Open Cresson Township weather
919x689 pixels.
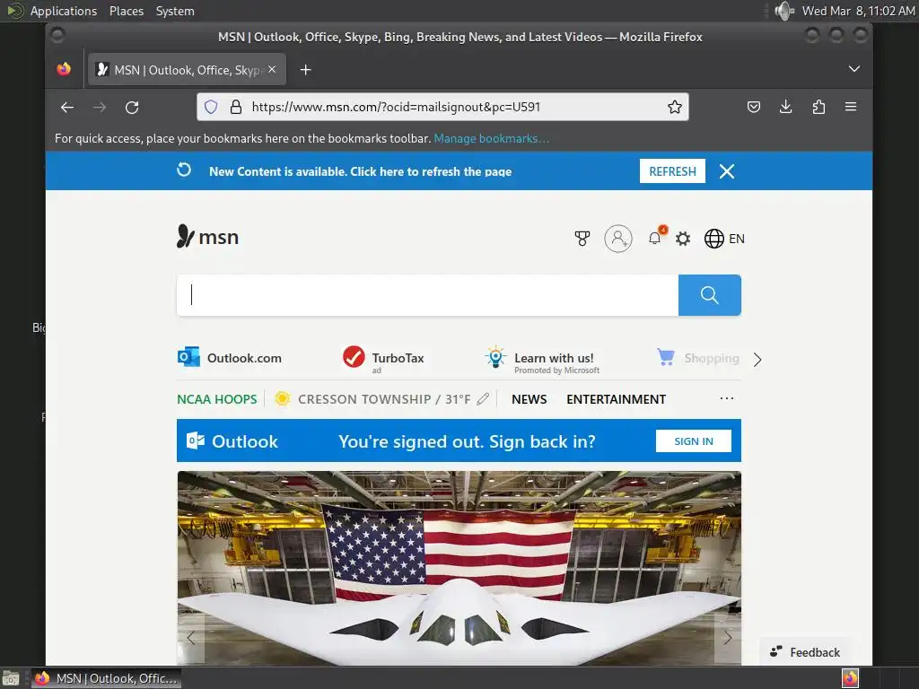[x=372, y=399]
